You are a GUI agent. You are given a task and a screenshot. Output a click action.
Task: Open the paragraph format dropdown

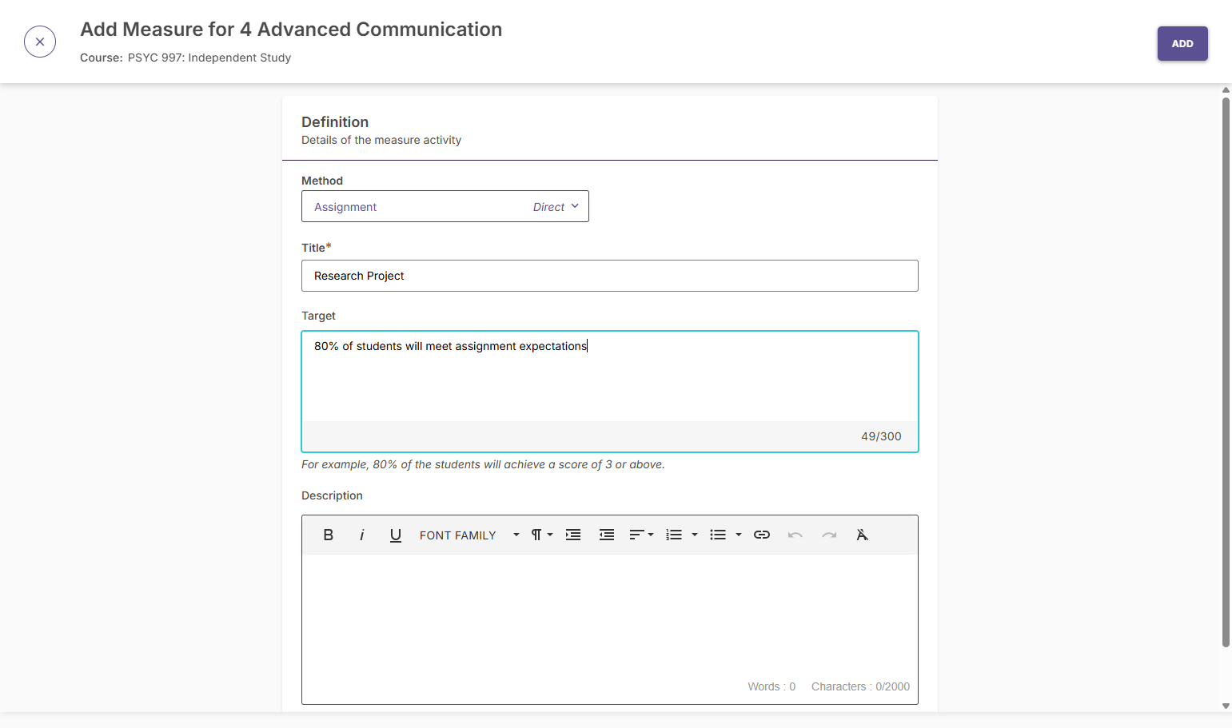point(542,535)
